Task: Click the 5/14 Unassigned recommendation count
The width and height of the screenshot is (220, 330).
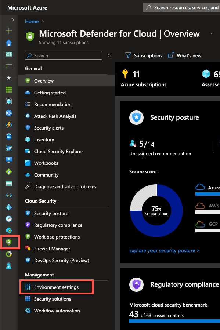Action: coord(147,144)
